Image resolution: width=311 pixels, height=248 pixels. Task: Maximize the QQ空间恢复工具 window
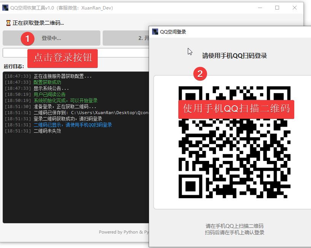277,8
